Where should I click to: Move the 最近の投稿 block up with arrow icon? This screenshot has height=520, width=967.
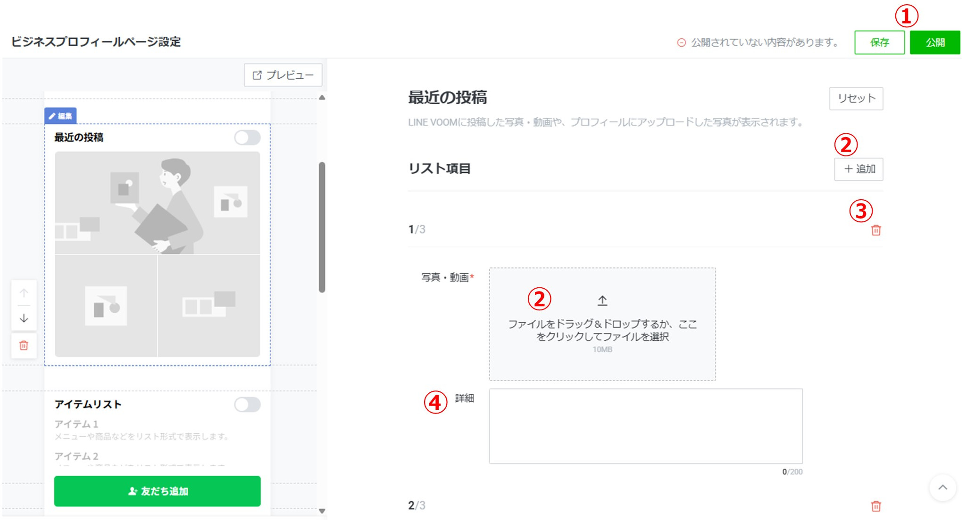[24, 292]
